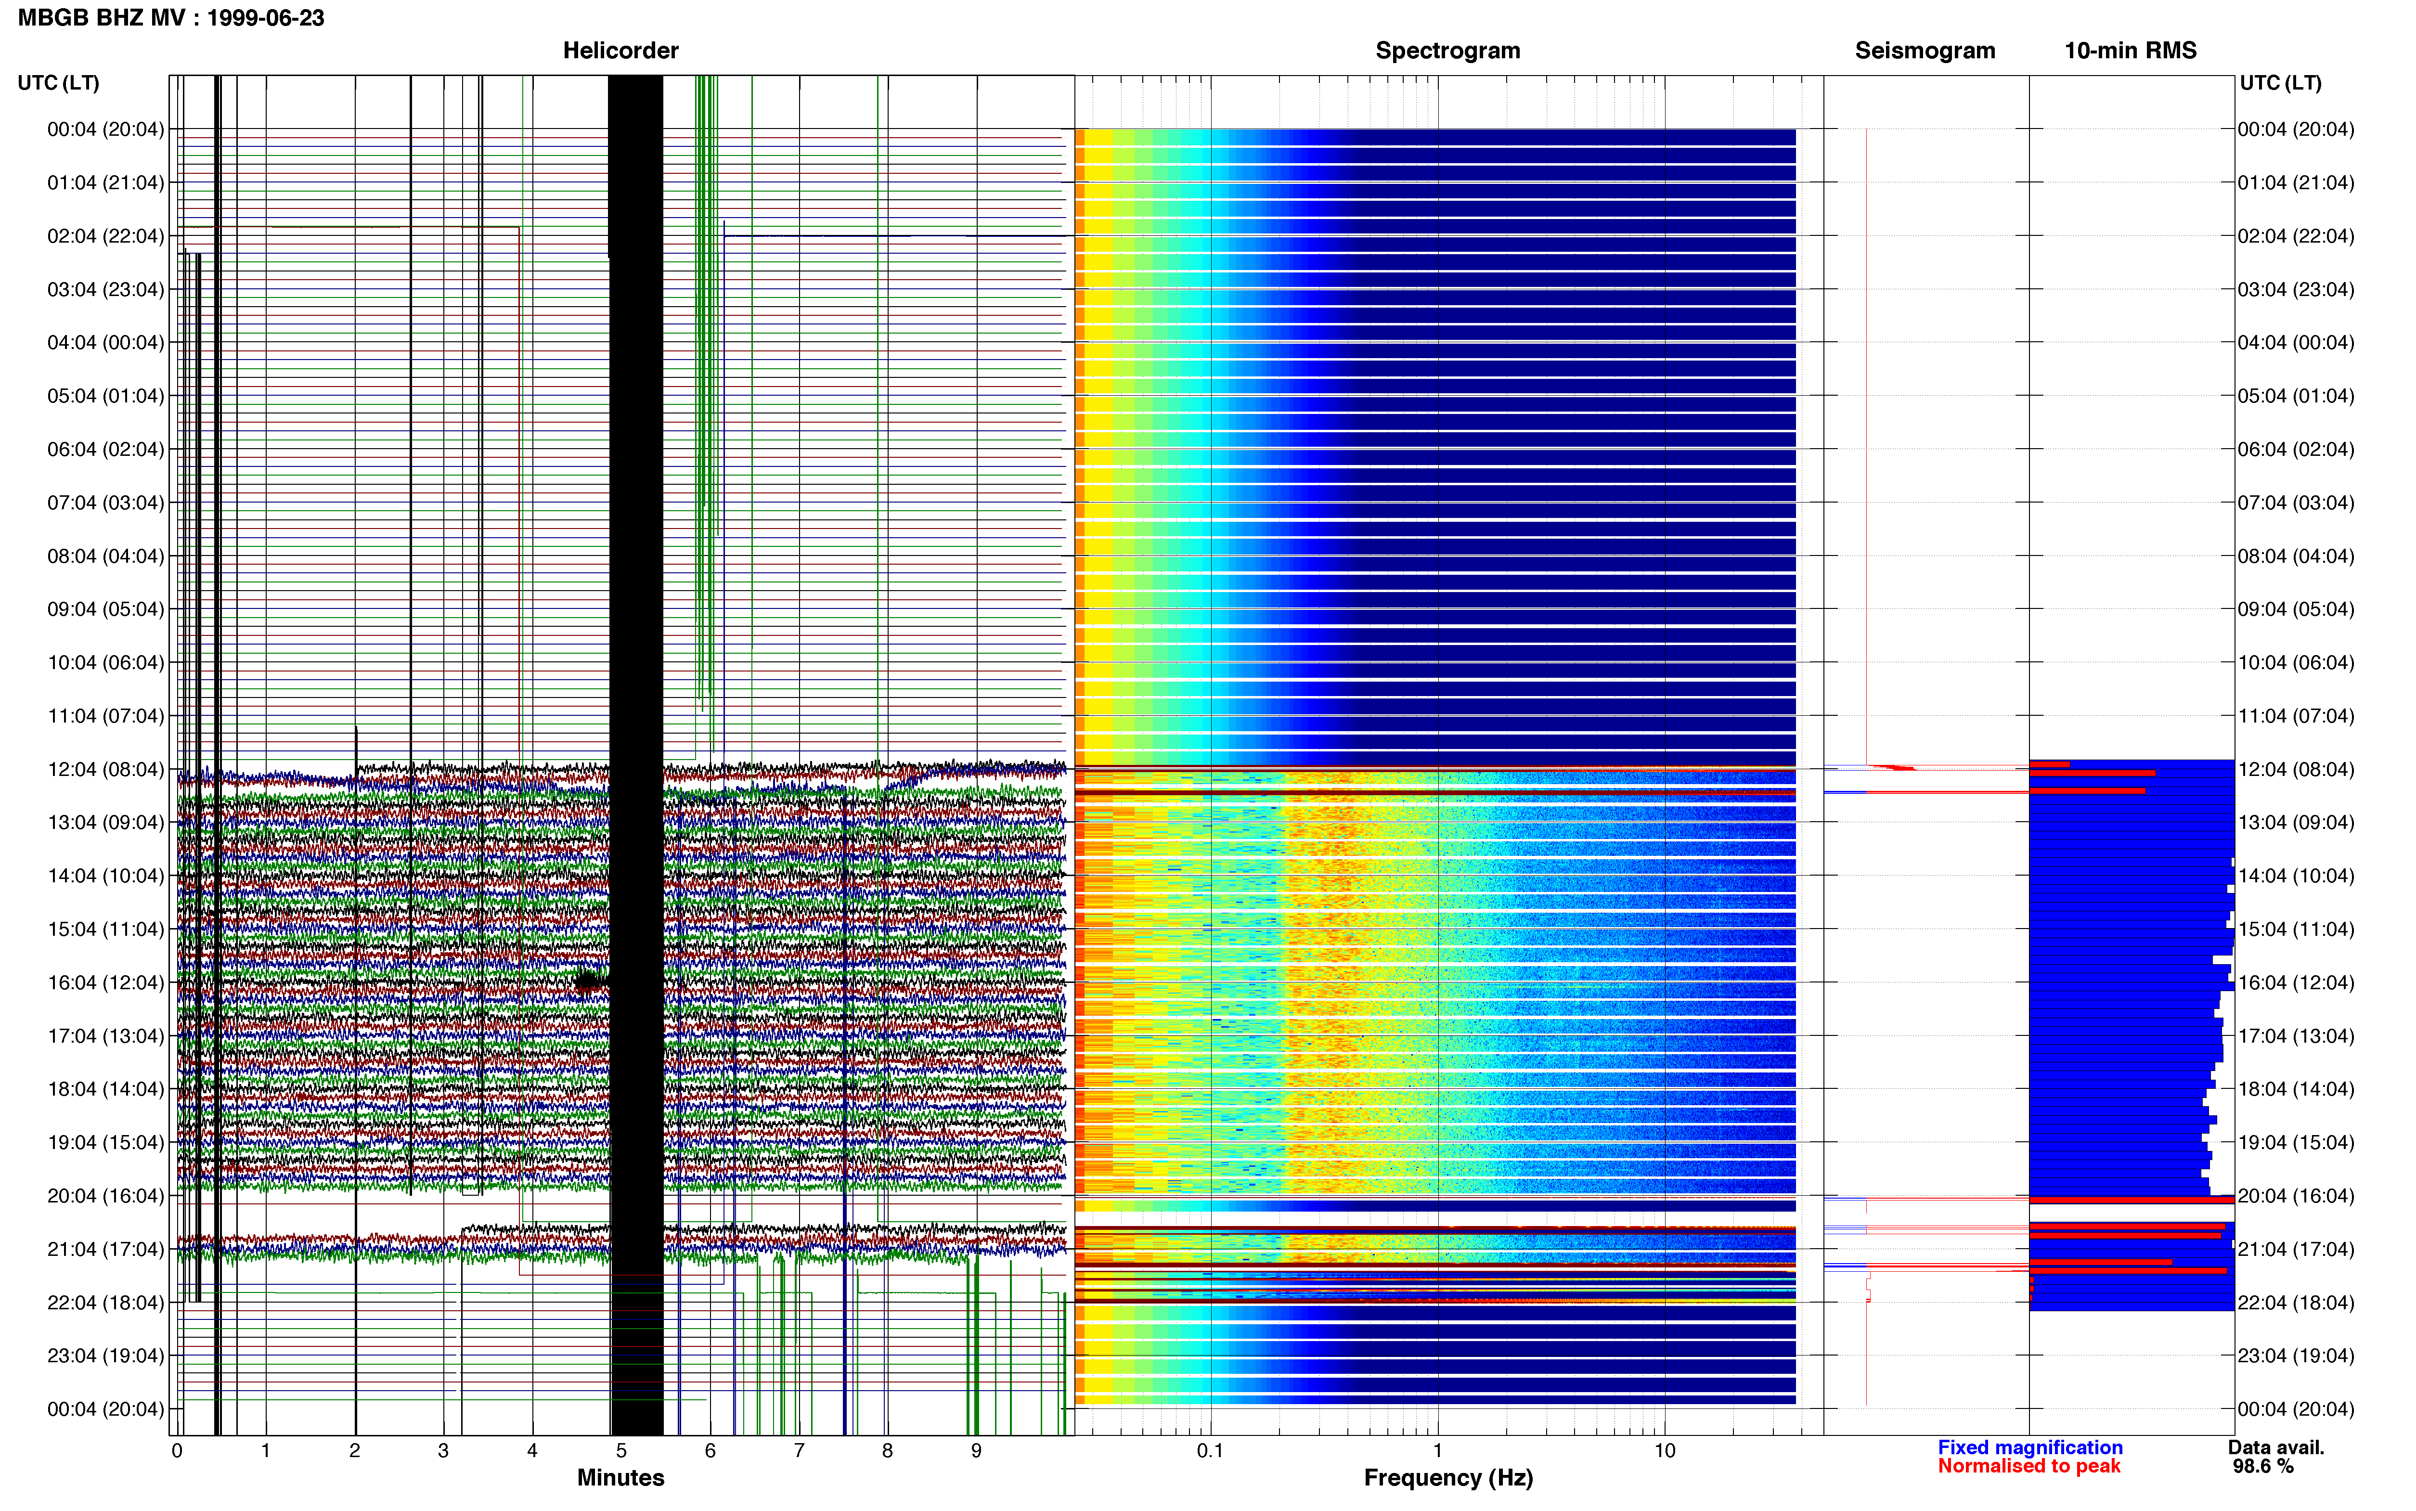The height and width of the screenshot is (1511, 2416).
Task: Click the Frequency (Hz) axis label
Action: (x=1448, y=1478)
